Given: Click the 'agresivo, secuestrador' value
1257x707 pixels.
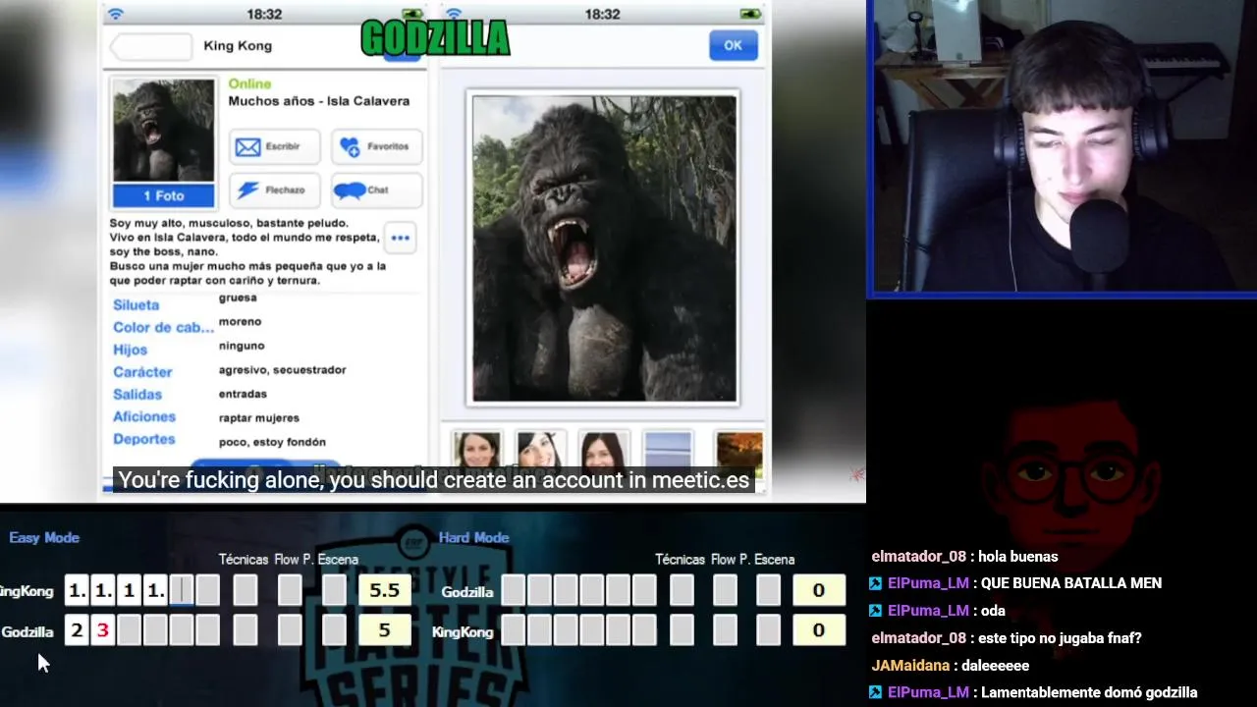Looking at the screenshot, I should click(282, 370).
